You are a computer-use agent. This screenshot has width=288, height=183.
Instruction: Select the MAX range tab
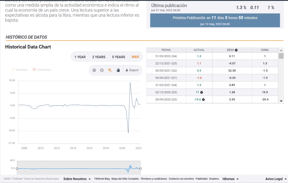point(135,57)
